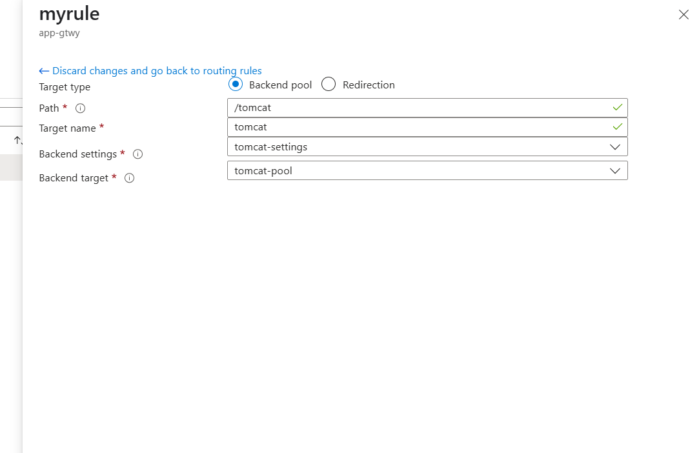Click Discard changes and go back link

click(157, 71)
